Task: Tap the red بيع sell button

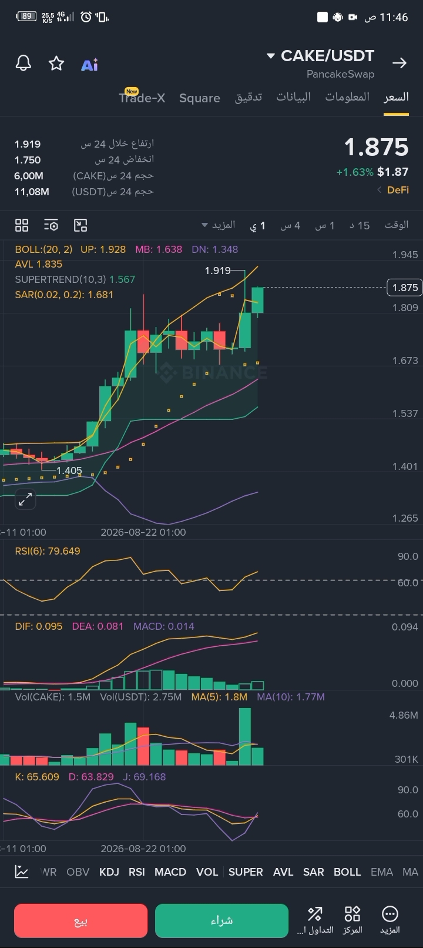Action: (x=80, y=920)
